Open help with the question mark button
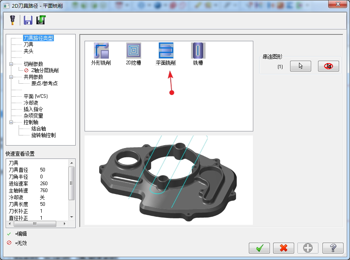Screen dimensions: 350x260 333,248
